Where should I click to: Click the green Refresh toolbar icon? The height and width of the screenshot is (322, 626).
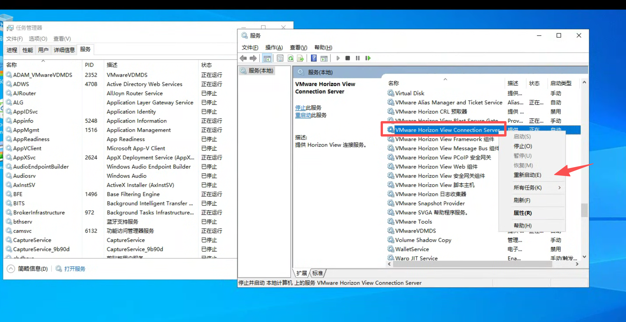[x=291, y=58]
